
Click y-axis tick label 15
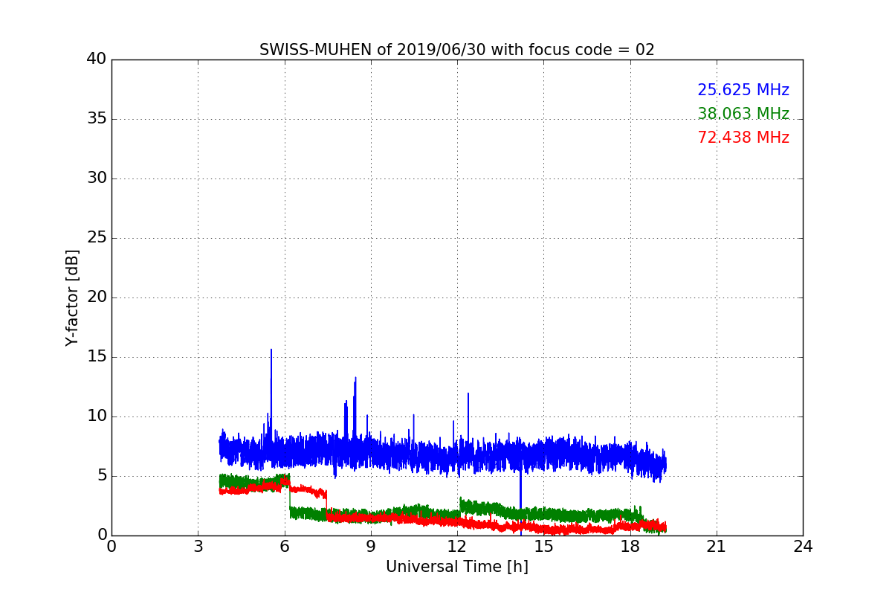point(97,356)
